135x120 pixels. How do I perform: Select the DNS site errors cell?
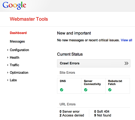(x=69, y=86)
